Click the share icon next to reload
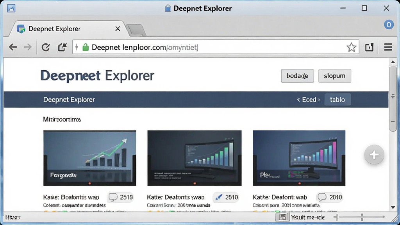Screen dimensions: 400x225 (x=62, y=47)
